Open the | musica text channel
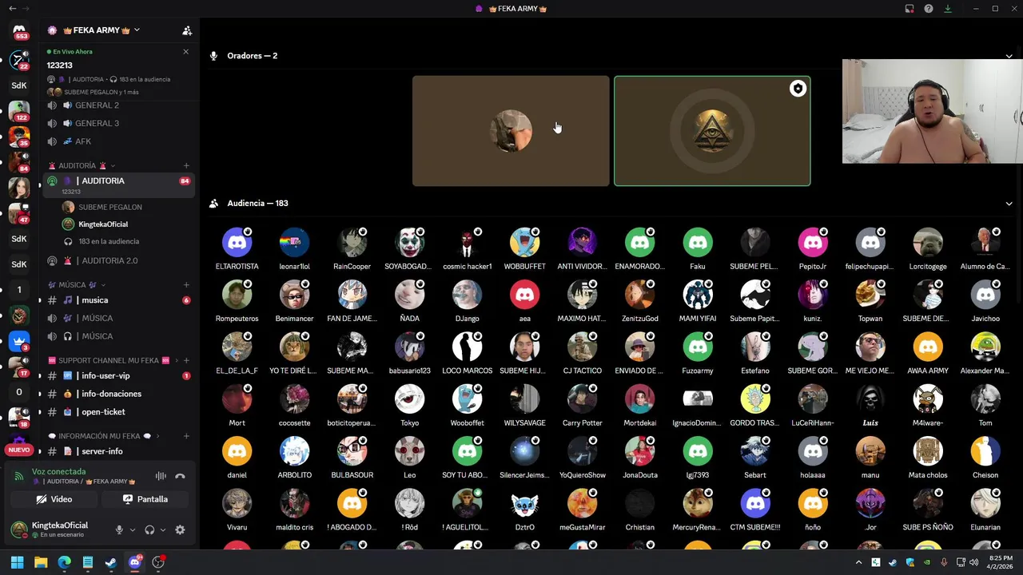Viewport: 1023px width, 575px height. pyautogui.click(x=118, y=300)
